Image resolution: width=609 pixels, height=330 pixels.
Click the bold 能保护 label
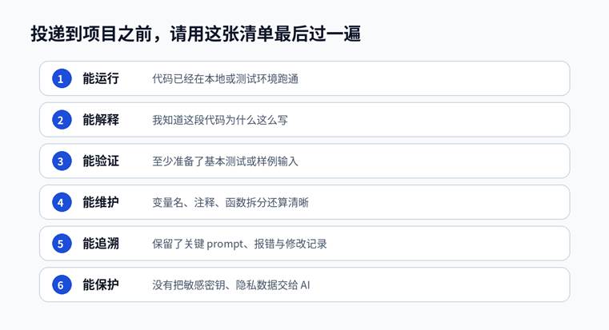(101, 284)
